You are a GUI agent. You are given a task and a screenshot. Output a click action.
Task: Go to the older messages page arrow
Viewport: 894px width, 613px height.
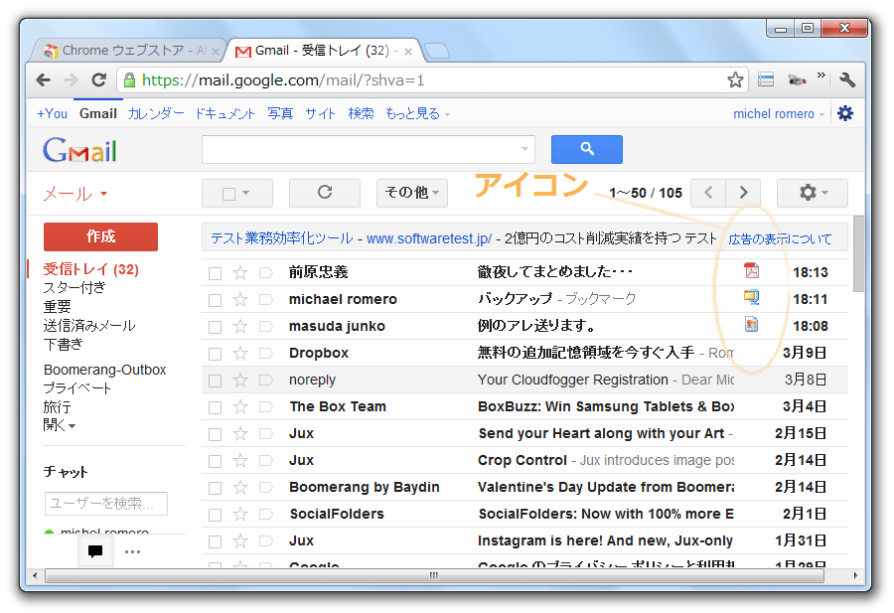pyautogui.click(x=743, y=193)
